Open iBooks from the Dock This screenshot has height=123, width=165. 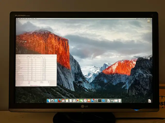89,101
